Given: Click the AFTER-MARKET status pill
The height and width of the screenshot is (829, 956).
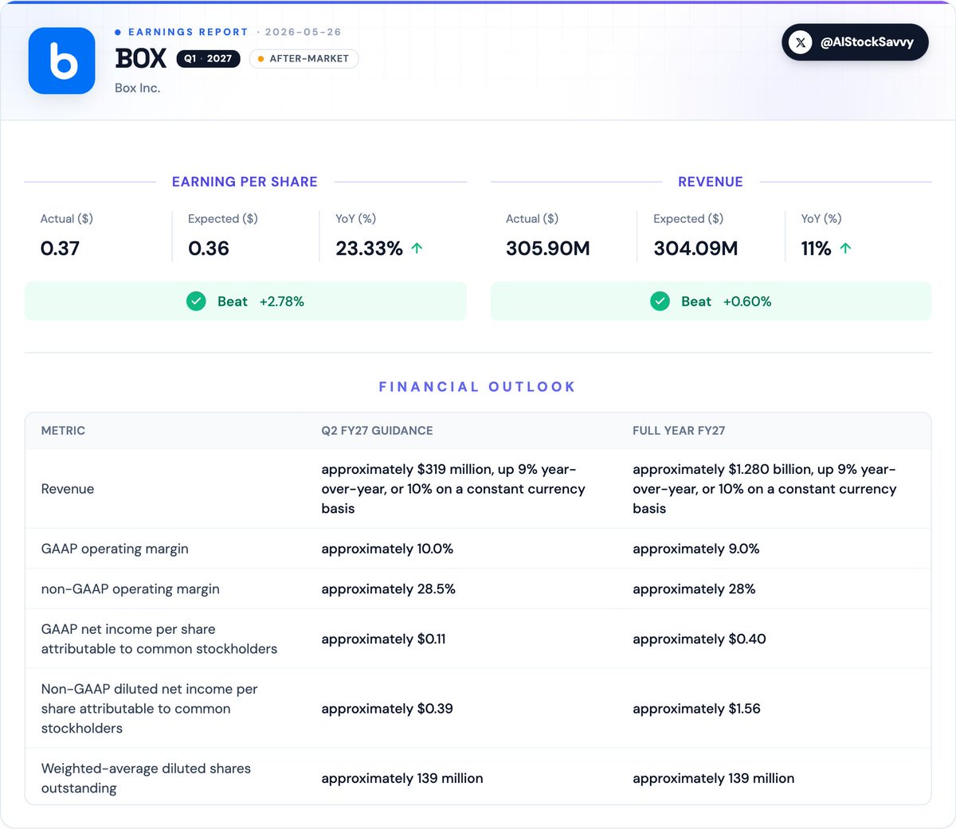Looking at the screenshot, I should (304, 59).
